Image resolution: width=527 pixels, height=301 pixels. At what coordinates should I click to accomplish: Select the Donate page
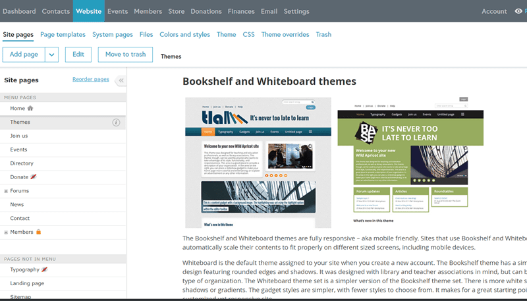(63, 177)
